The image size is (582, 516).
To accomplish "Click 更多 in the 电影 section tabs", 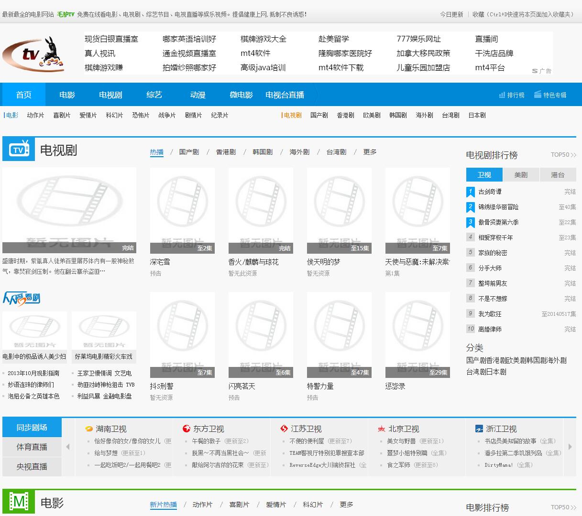I will [347, 505].
